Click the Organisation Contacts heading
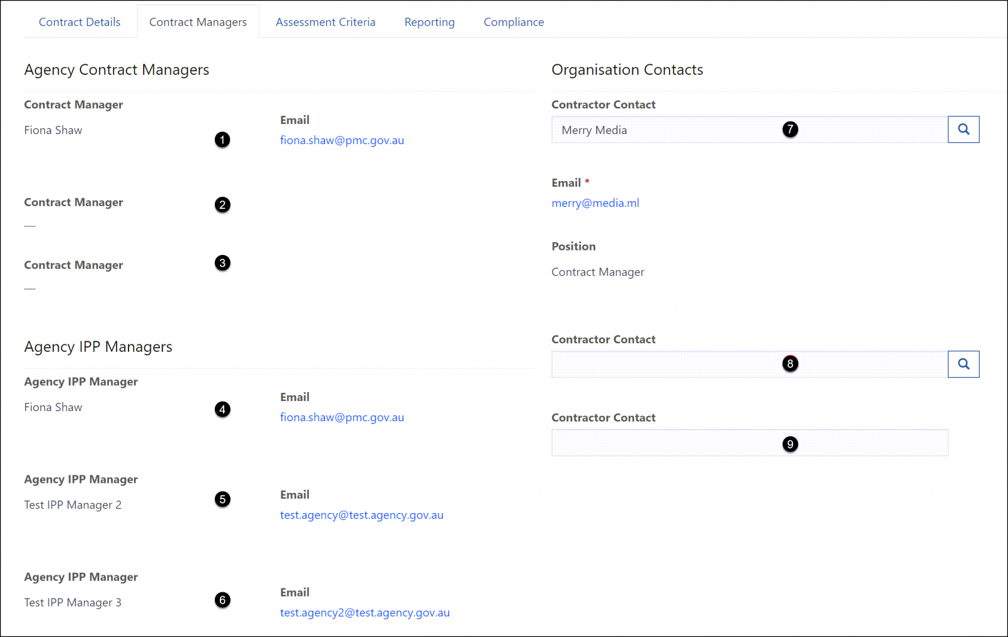1008x637 pixels. point(627,70)
